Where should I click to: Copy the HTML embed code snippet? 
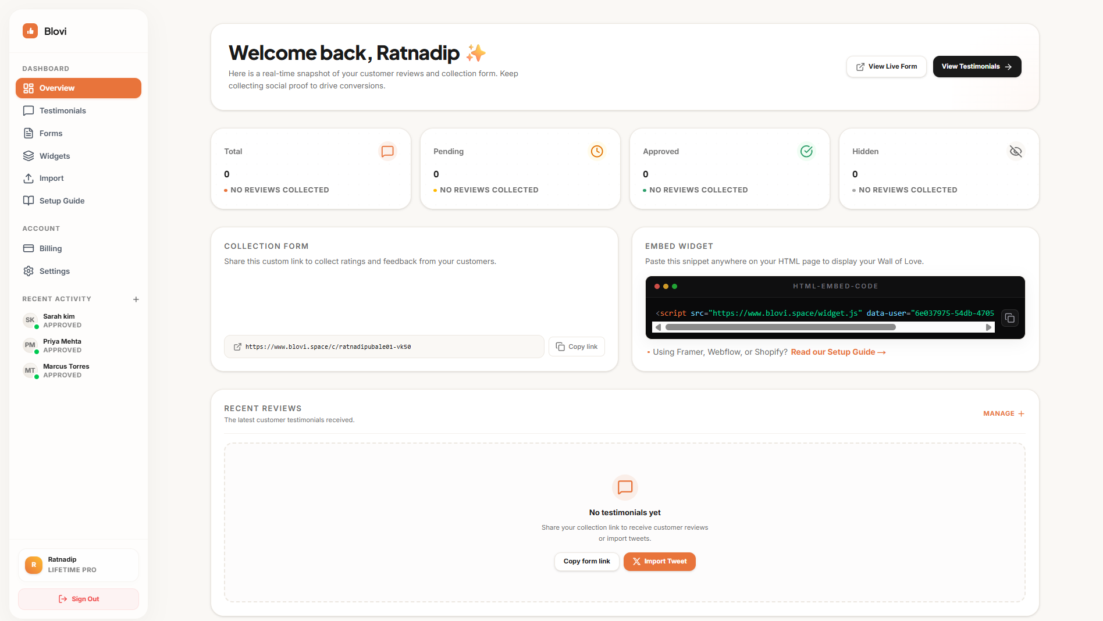click(x=1010, y=318)
